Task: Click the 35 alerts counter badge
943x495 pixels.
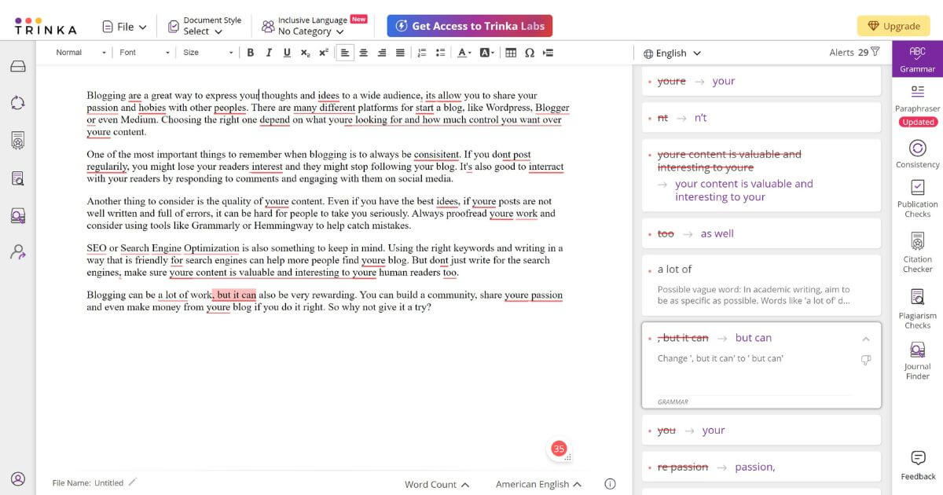Action: point(559,449)
